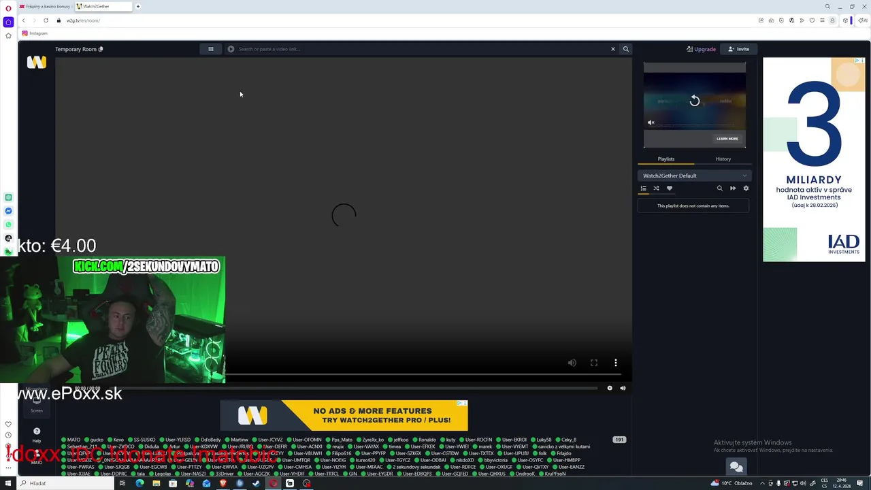Click the playlist skip-forward icon

[x=733, y=189]
